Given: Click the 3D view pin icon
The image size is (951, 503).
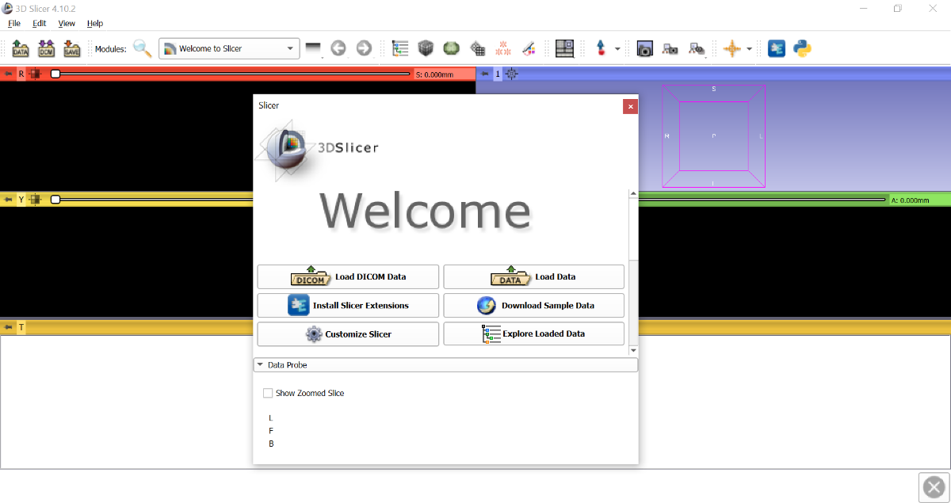Looking at the screenshot, I should pos(485,74).
